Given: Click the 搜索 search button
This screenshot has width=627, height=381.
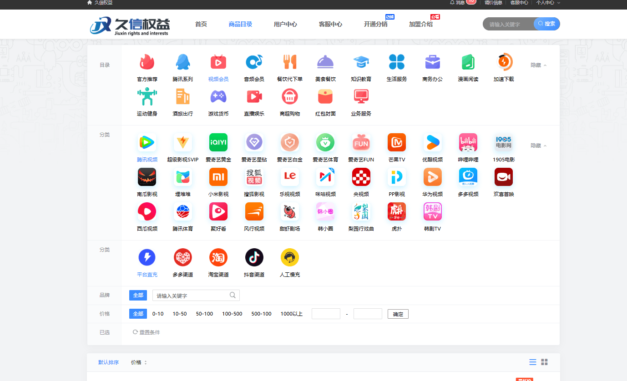Looking at the screenshot, I should (x=547, y=24).
